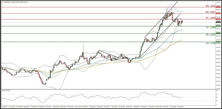Click the 2142.00 price axis value

218,43
